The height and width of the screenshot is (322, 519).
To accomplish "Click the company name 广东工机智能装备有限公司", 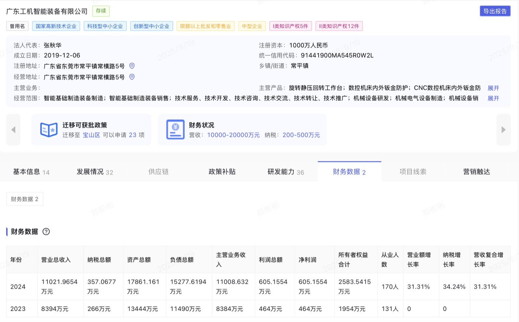I will (x=47, y=11).
